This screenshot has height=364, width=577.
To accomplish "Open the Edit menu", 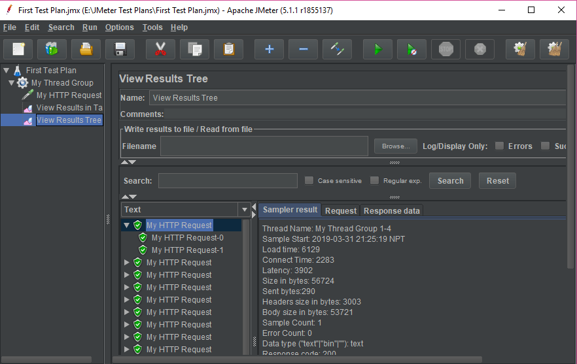I will (x=32, y=27).
